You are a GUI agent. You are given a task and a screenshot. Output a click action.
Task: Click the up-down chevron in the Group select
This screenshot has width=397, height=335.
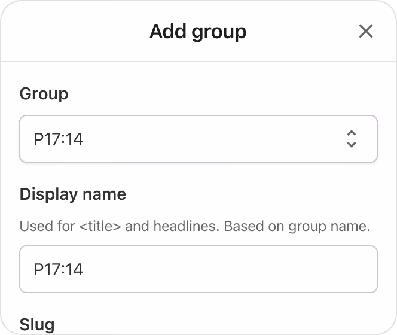352,139
